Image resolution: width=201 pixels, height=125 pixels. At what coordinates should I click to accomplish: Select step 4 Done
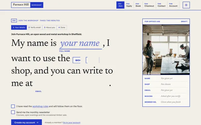(62, 27)
